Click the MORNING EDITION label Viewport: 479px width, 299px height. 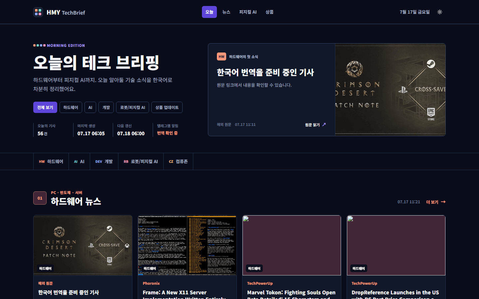tap(66, 46)
